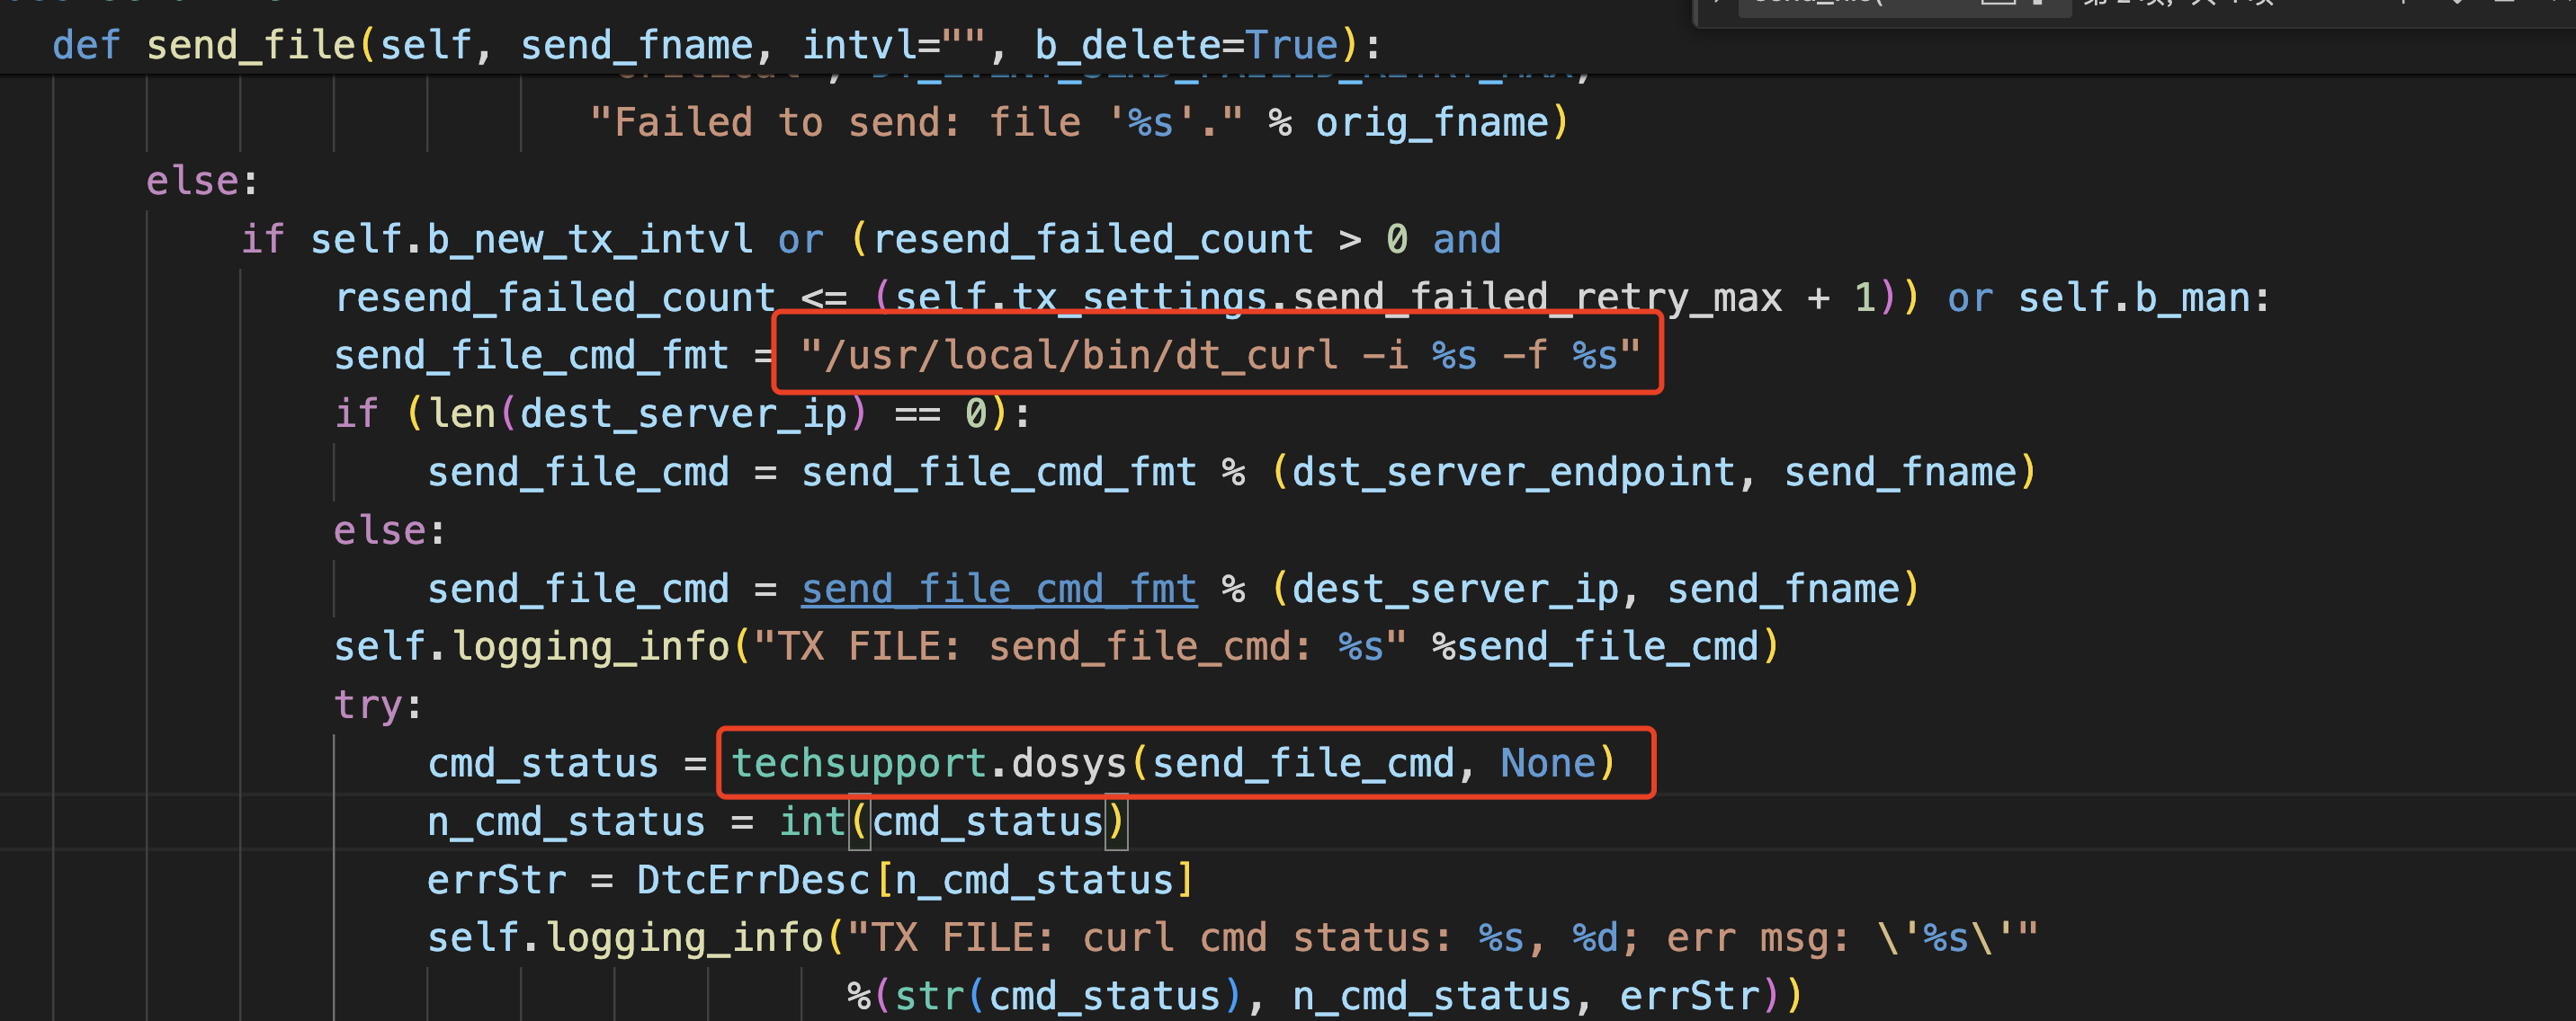
Task: Place cursor on 'orig_fname' variable
Action: click(x=1431, y=122)
